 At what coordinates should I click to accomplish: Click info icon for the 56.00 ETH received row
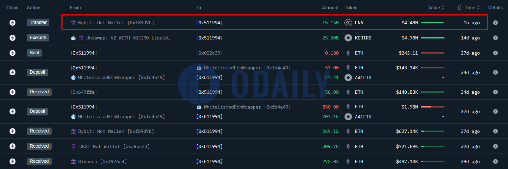tap(495, 92)
